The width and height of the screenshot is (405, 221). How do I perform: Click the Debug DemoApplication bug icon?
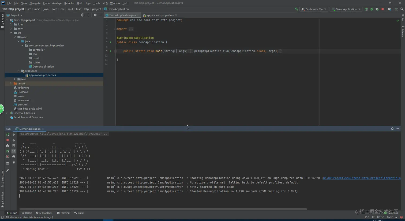coord(372,9)
